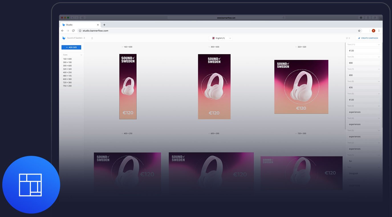Click the comments bubble icon showing 0

[x=347, y=38]
